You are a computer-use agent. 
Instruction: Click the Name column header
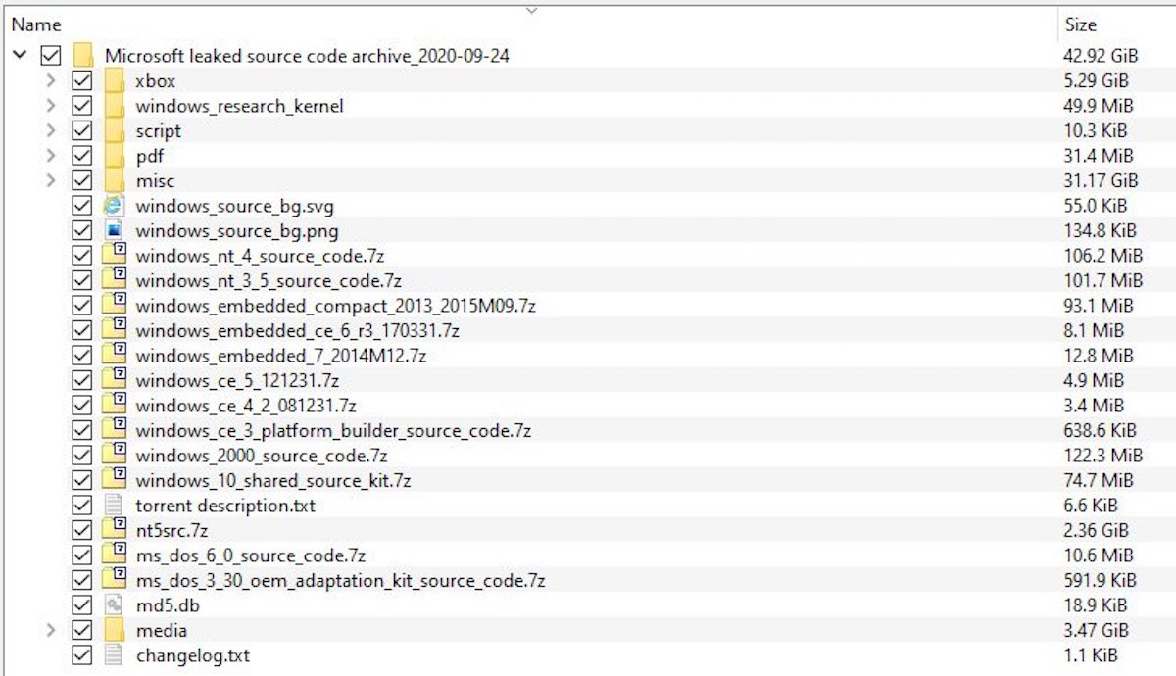point(37,24)
